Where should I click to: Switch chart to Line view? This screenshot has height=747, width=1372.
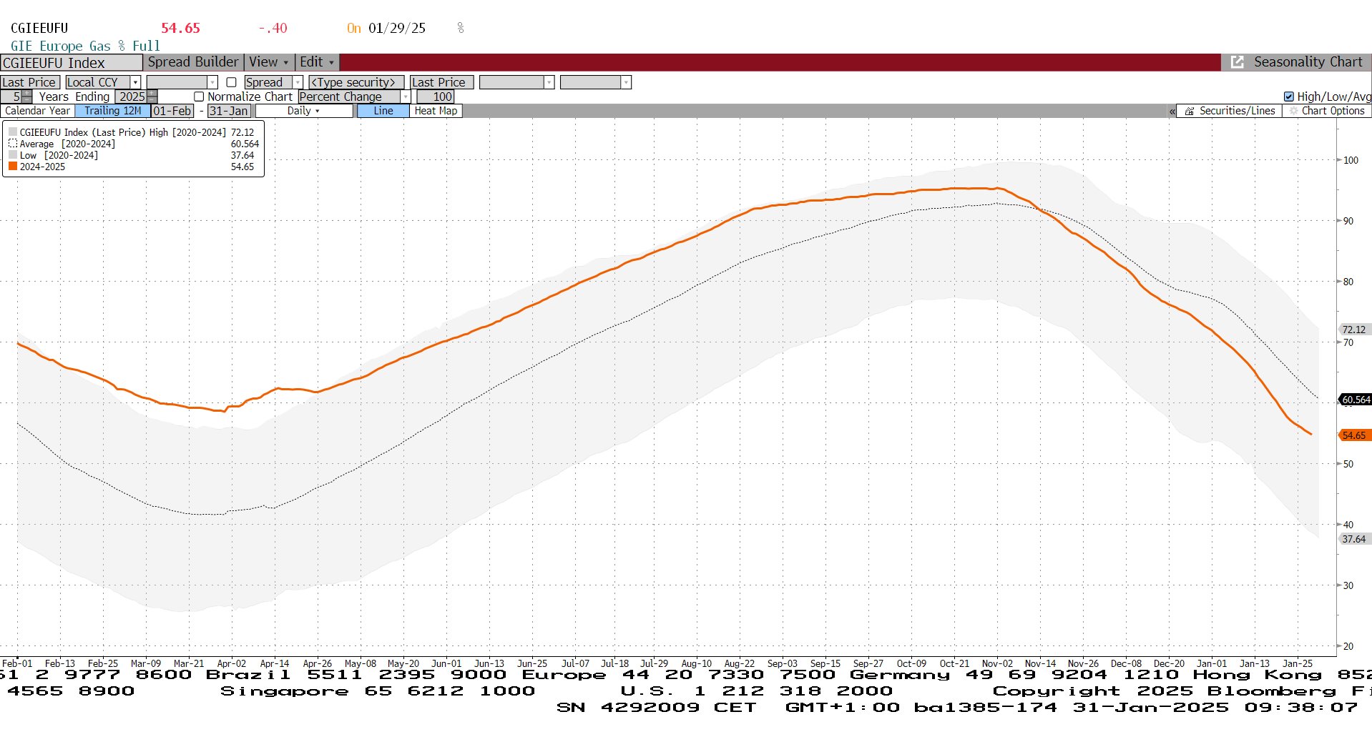383,111
